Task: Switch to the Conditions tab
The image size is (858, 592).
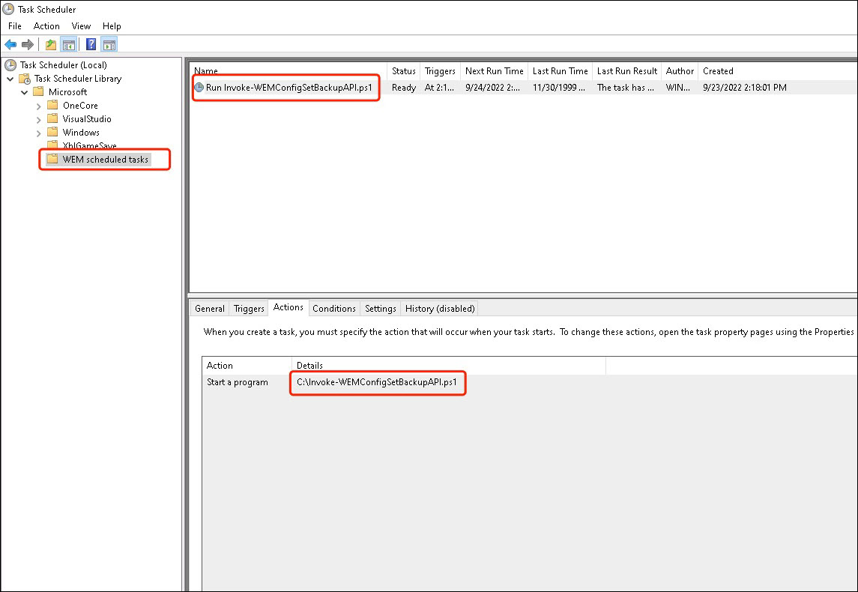Action: pyautogui.click(x=333, y=309)
